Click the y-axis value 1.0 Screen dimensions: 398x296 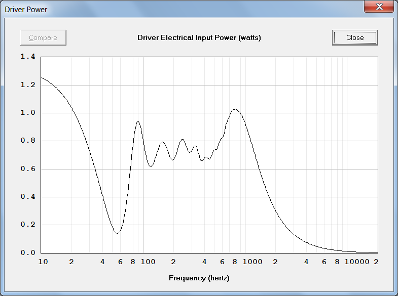pyautogui.click(x=28, y=113)
